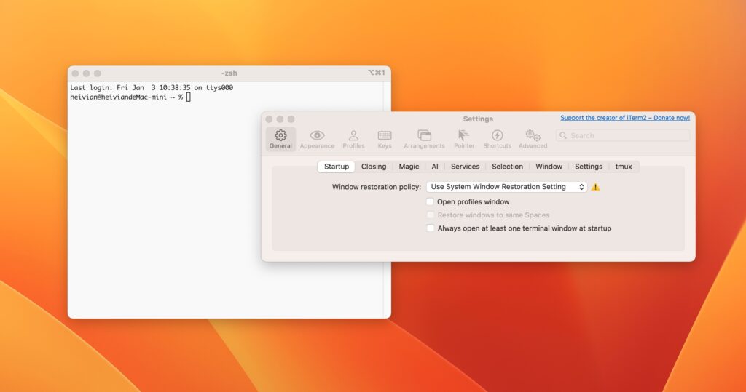Screen dimensions: 746x392
Task: Click the -zsh window title
Action: [229, 73]
